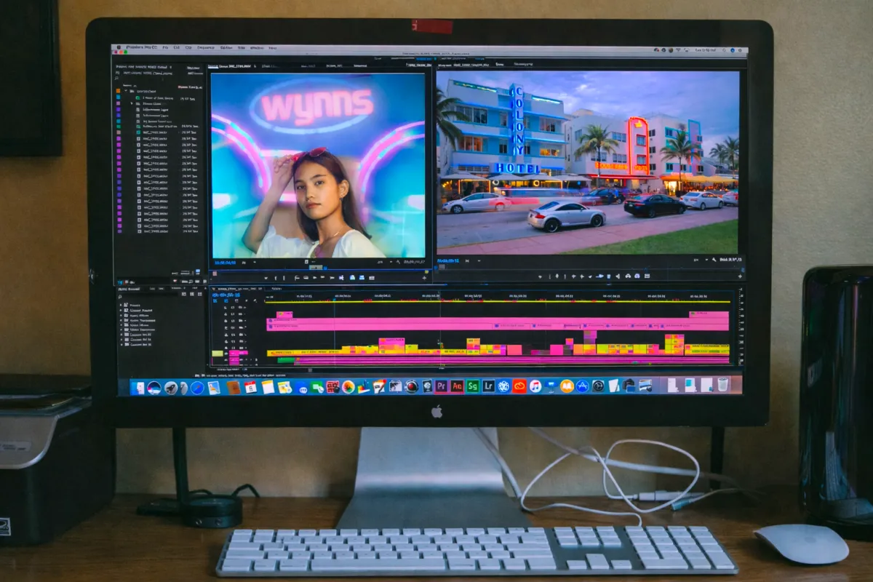The width and height of the screenshot is (873, 582).
Task: Click the Project panel search magnifier icon
Action: [116, 79]
